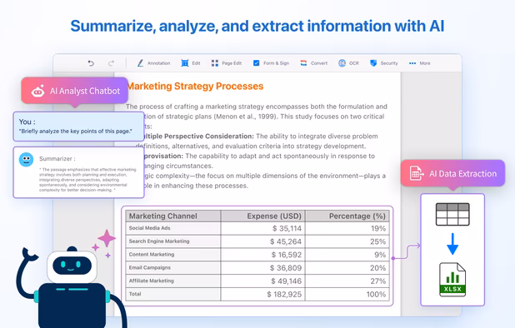Click the More label in toolbar

[x=425, y=63]
